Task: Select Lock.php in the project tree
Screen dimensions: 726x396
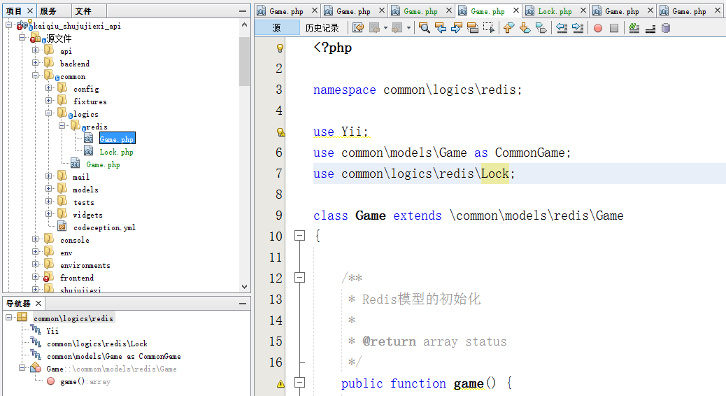Action: 116,152
